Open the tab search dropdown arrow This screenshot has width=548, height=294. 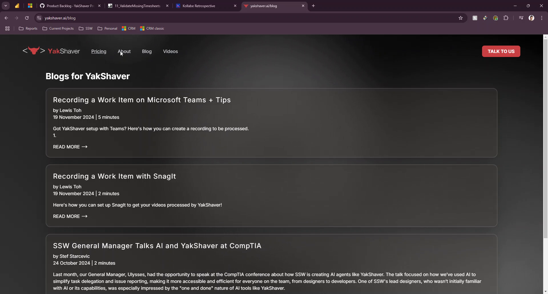pos(6,6)
